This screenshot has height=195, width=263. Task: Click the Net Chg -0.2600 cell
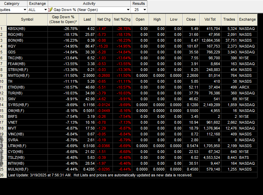(x=104, y=76)
